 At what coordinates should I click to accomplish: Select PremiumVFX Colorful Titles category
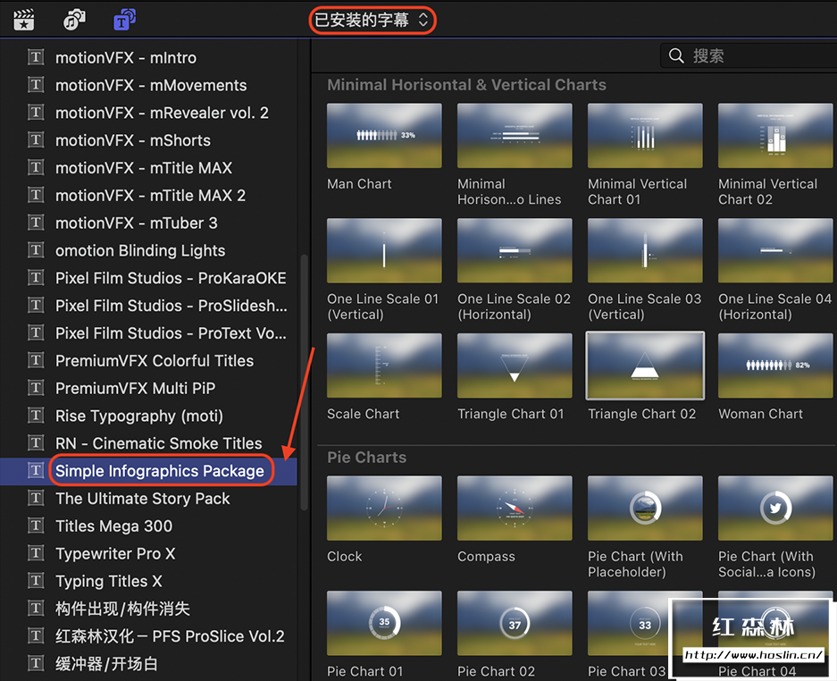148,360
